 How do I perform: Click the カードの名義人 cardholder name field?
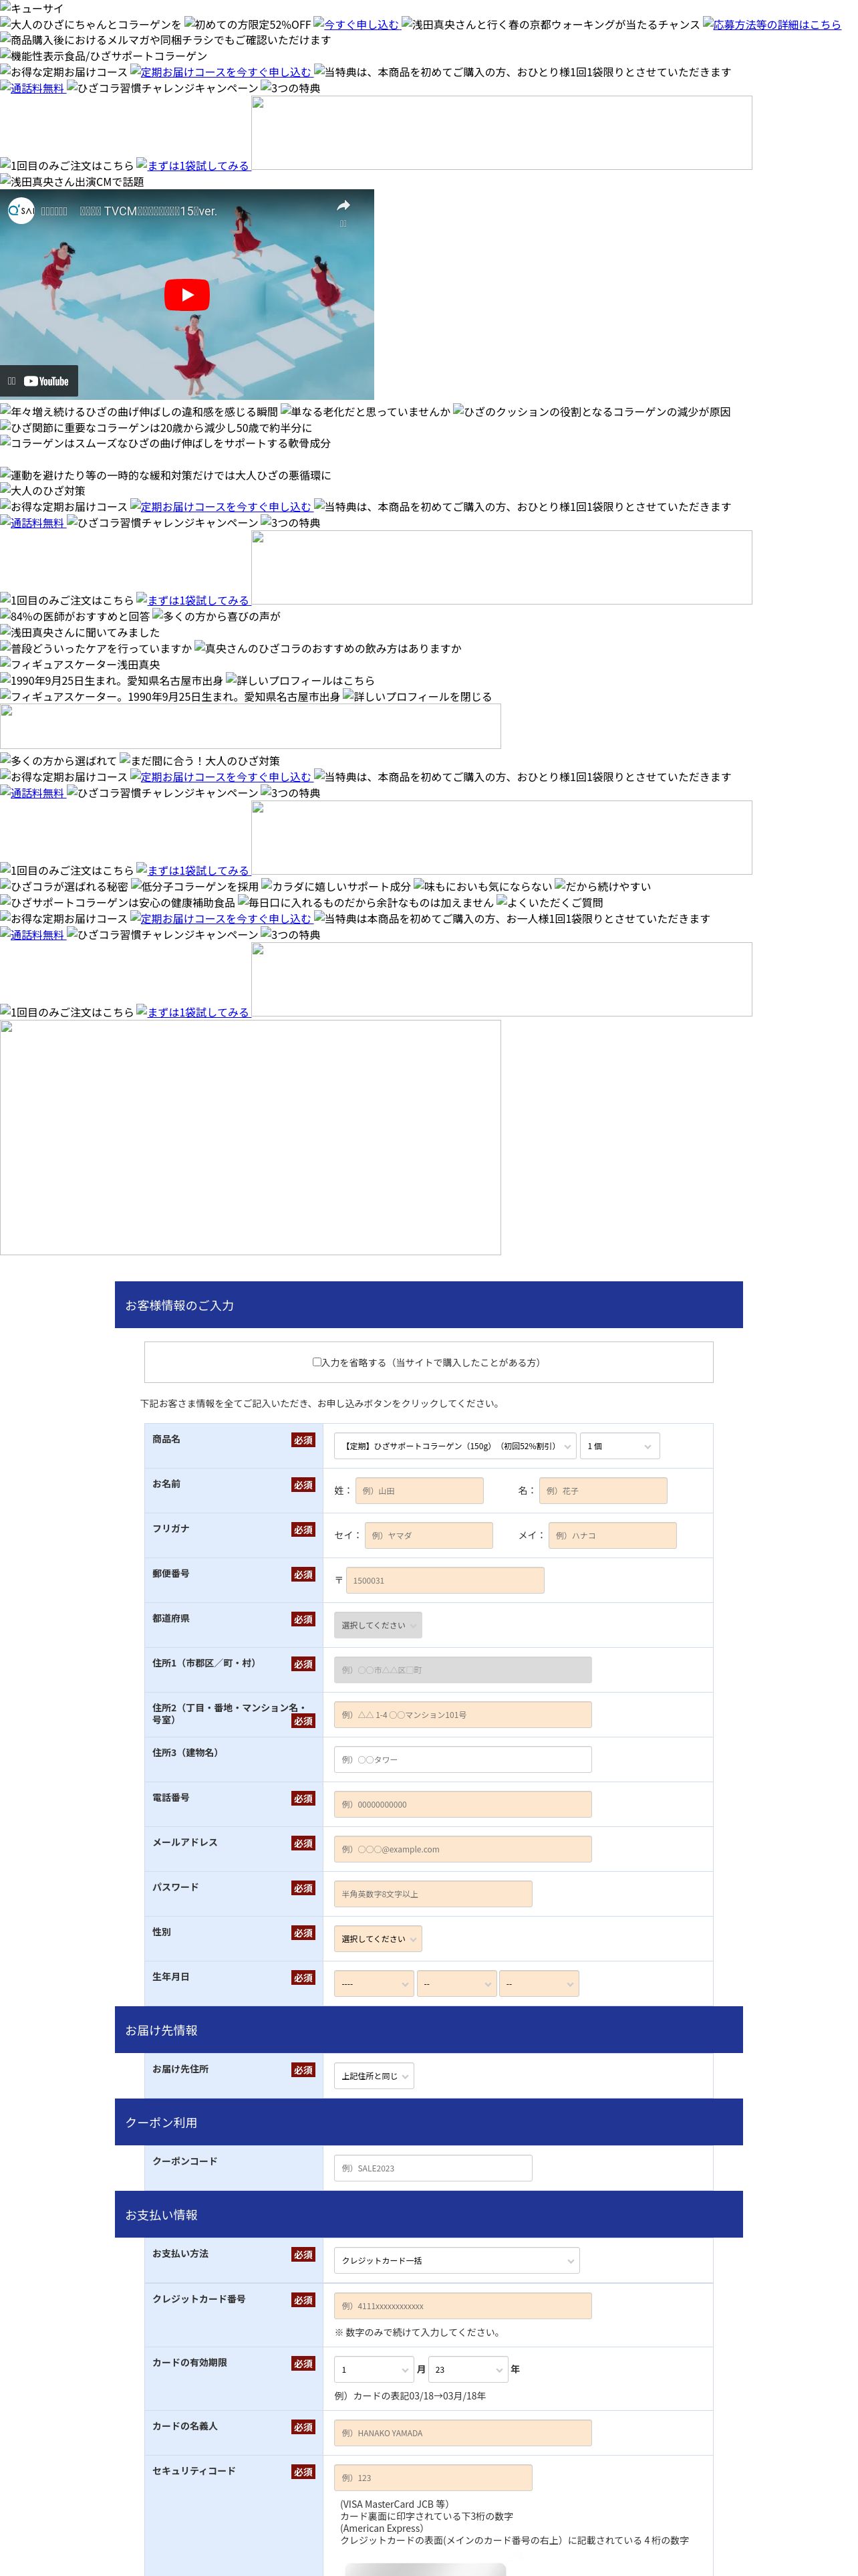(x=462, y=2433)
